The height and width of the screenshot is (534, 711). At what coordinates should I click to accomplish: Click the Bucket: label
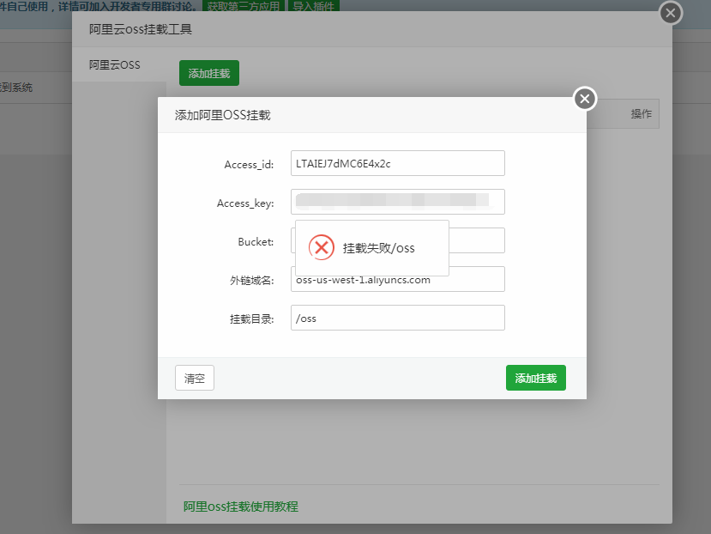coord(256,241)
